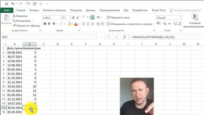Open the Шрифт group dialog launcher
Viewport: 204px width, 115px height.
pos(79,31)
